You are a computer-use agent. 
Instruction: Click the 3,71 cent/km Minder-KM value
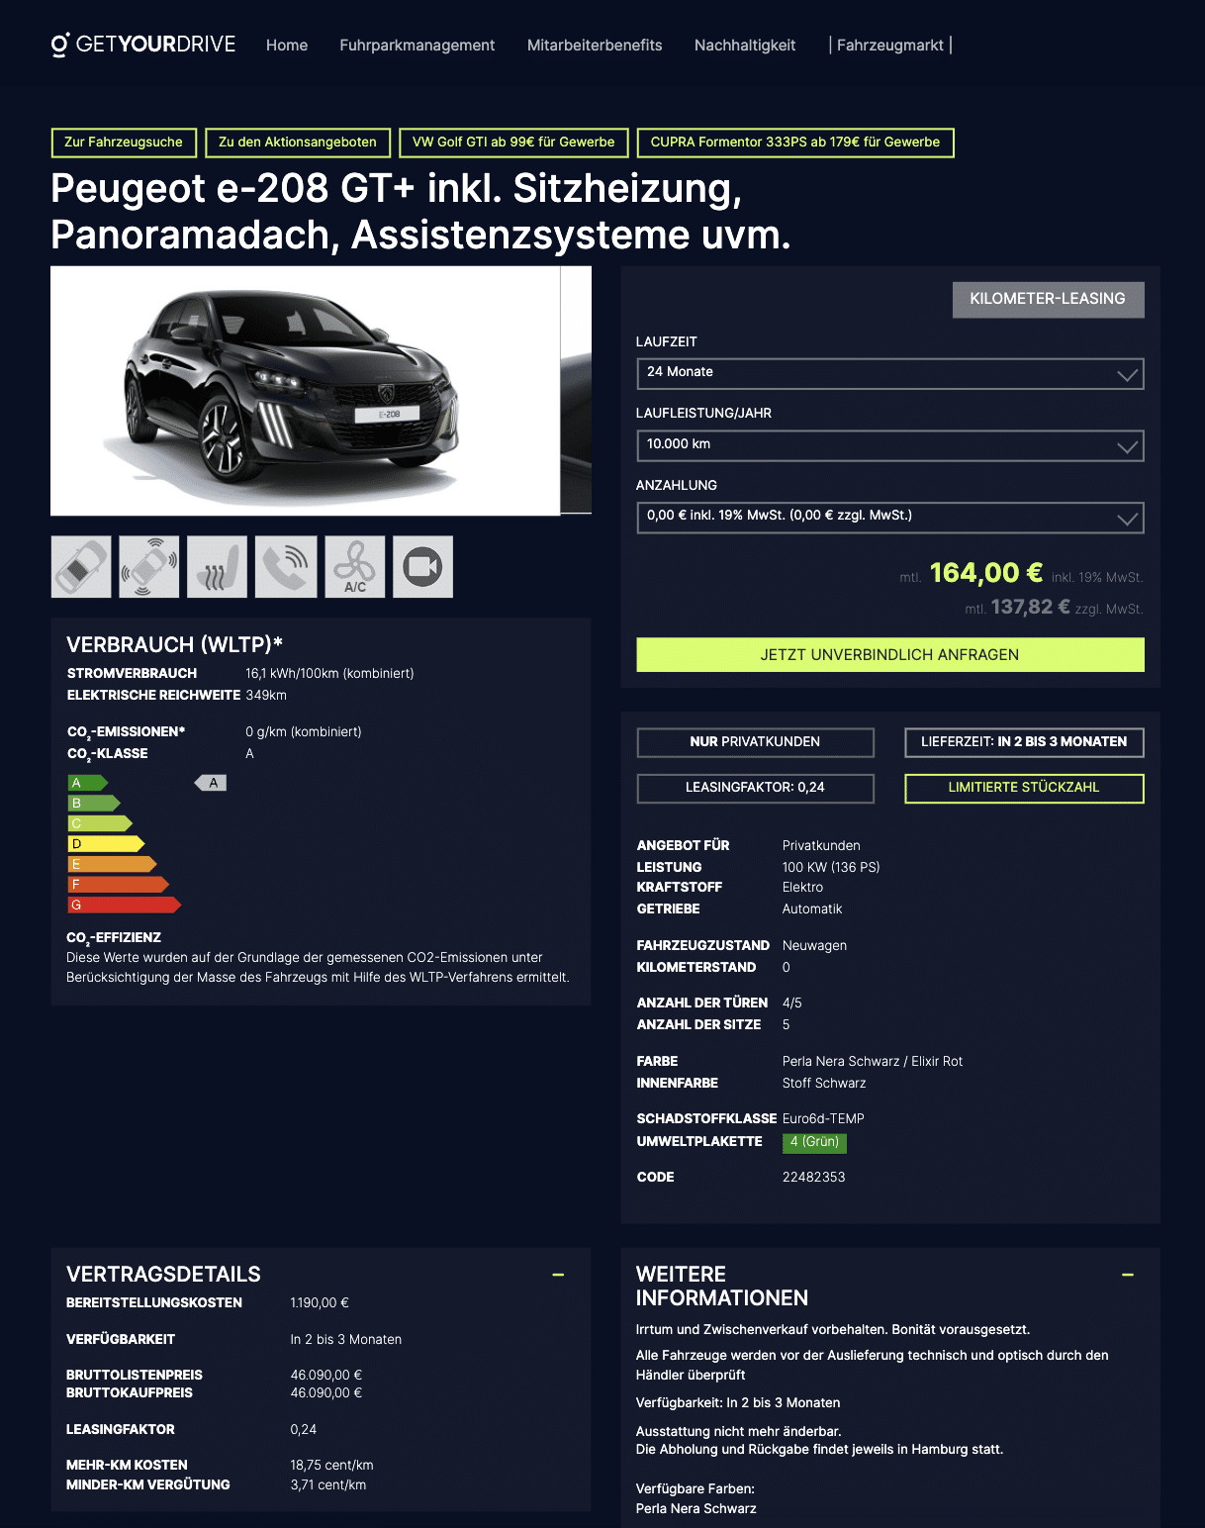coord(328,1485)
